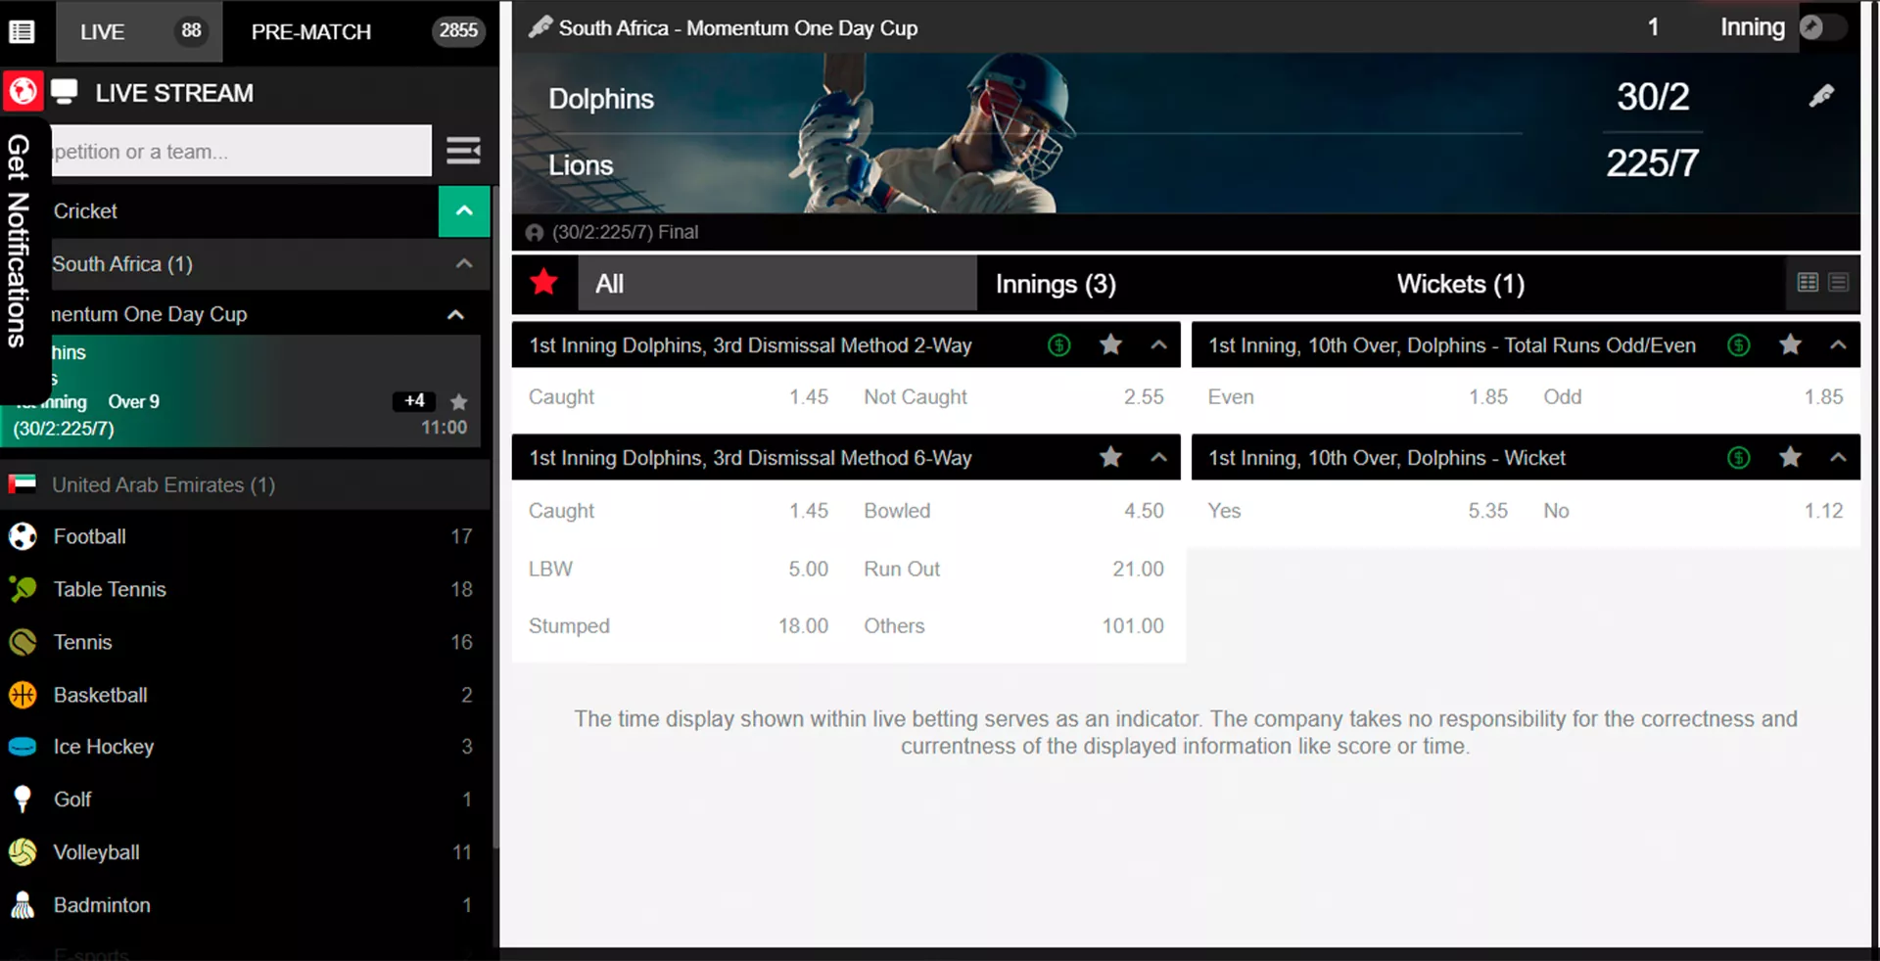
Task: Favorite the 3rd Dismissal Method 6-Way market
Action: [x=1109, y=457]
